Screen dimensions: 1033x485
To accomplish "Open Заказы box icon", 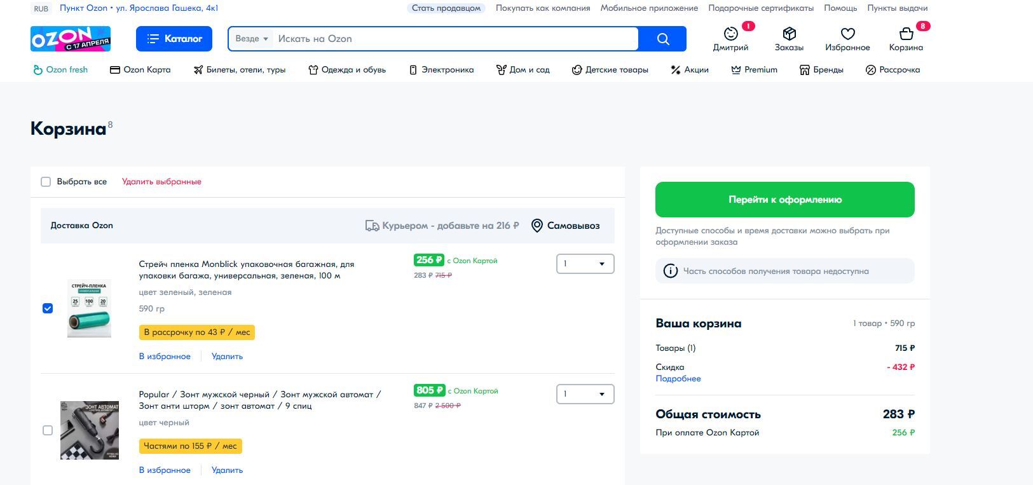I will tap(789, 34).
